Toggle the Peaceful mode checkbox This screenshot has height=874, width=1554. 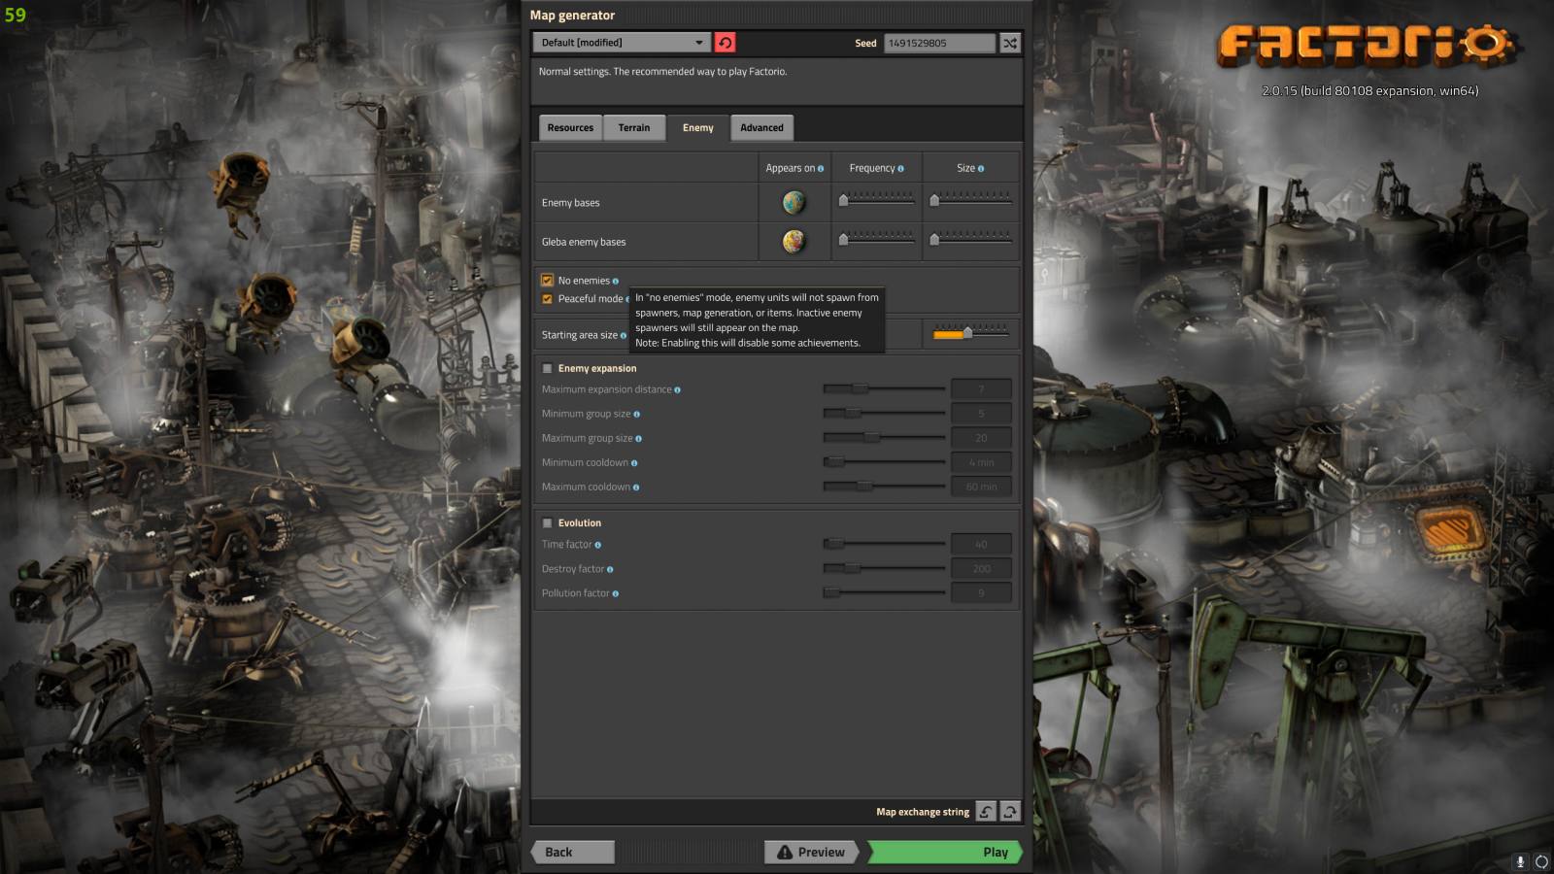pyautogui.click(x=547, y=299)
